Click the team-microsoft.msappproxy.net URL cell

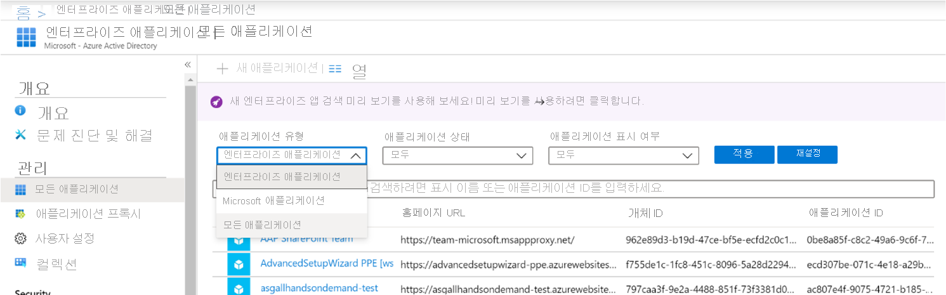tap(487, 240)
